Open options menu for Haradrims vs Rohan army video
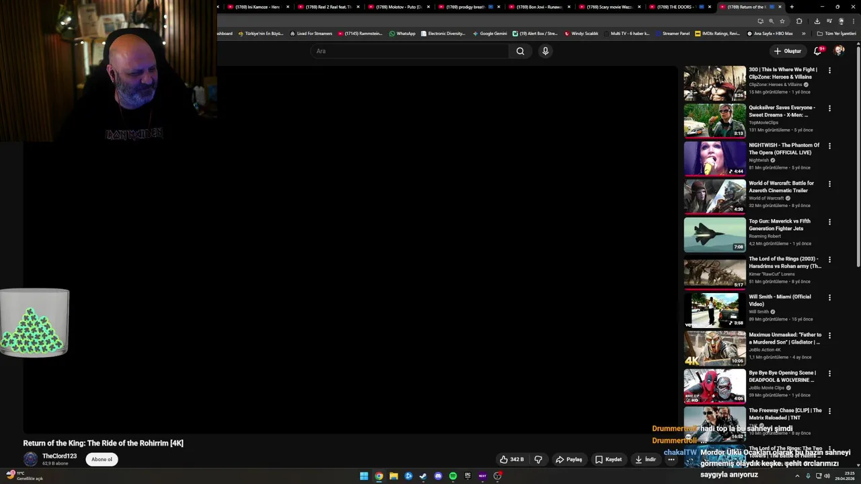The image size is (861, 484). [829, 259]
